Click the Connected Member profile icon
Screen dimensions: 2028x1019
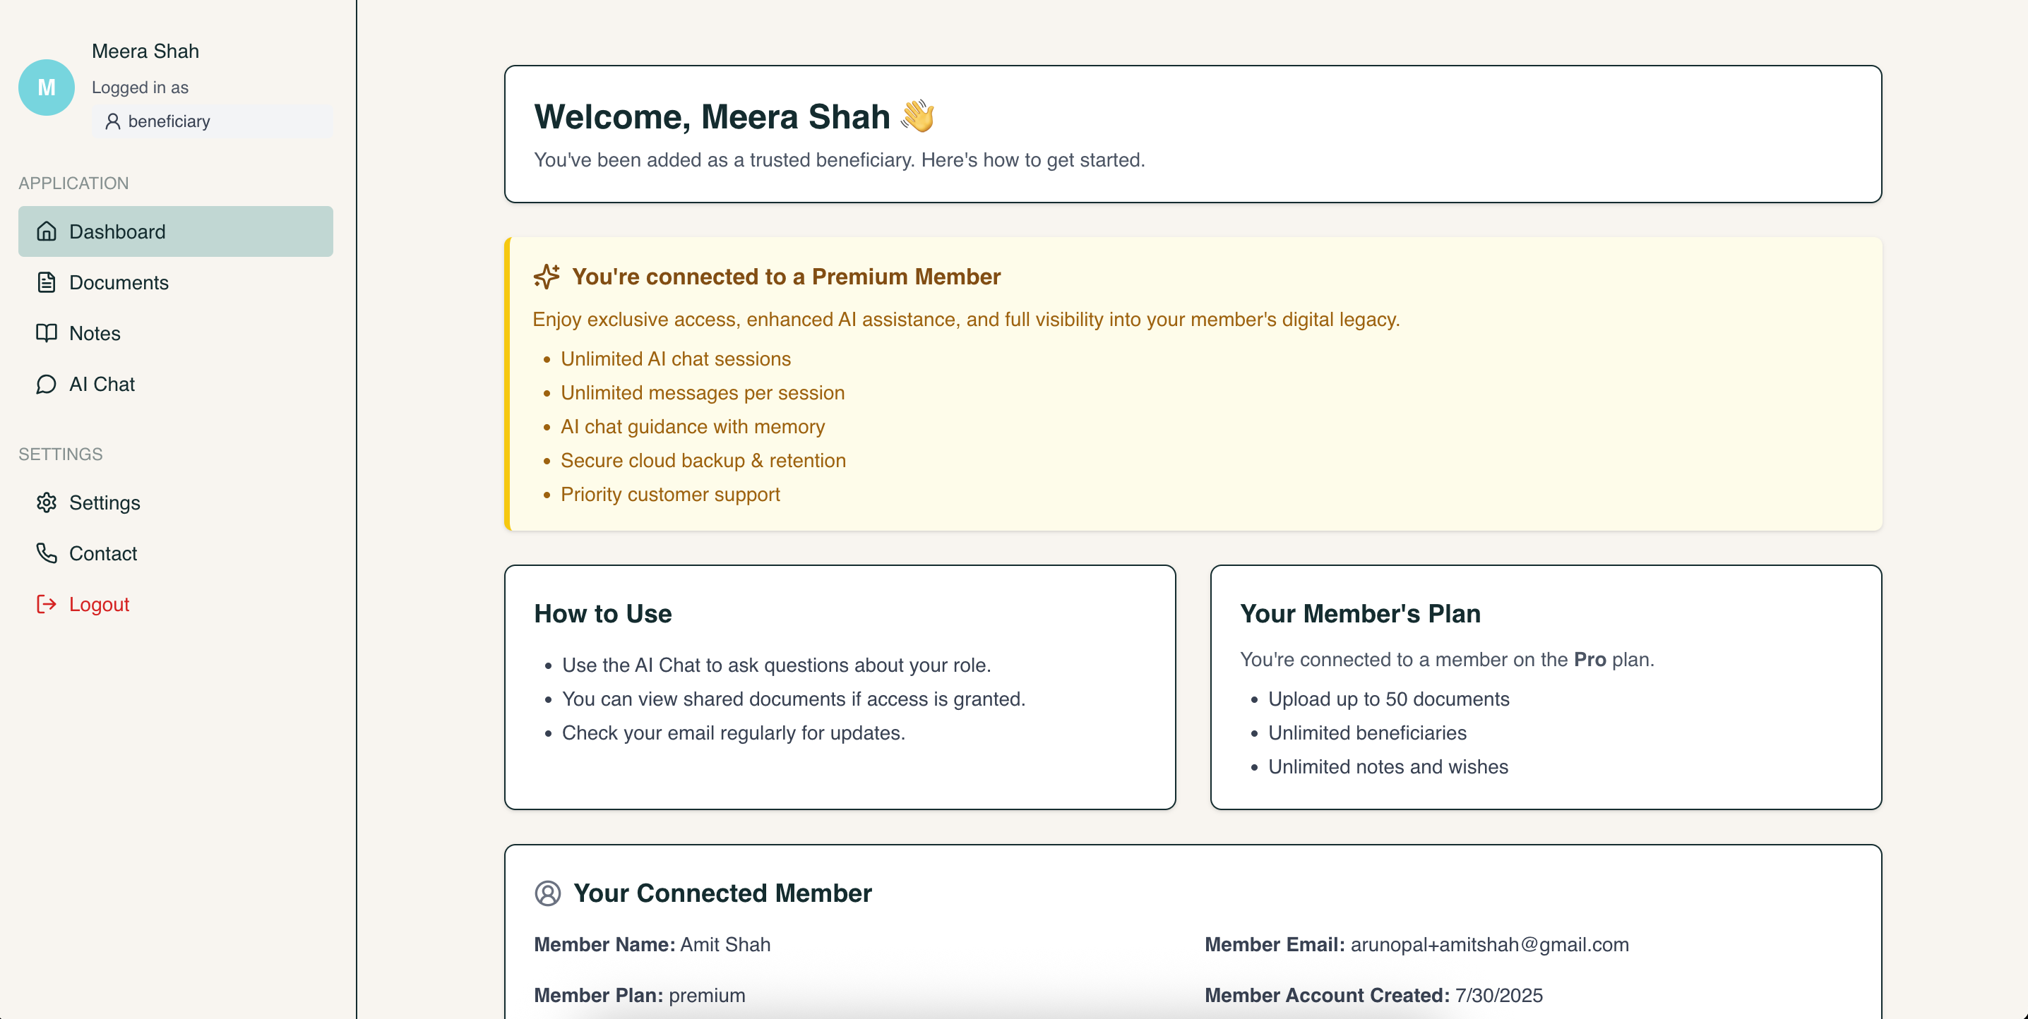pos(548,893)
